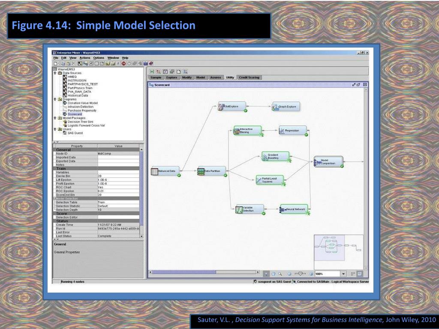Open the Edit menu
Viewport: 439px width, 329px height.
tap(64, 58)
